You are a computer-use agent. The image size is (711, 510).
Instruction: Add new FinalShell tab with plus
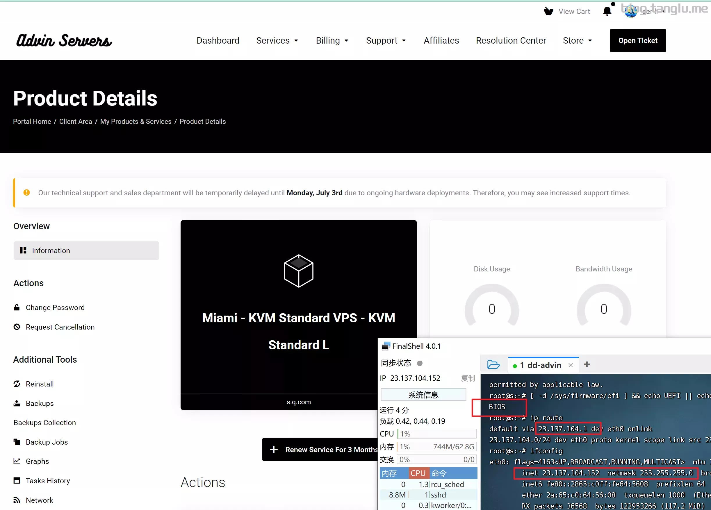tap(587, 364)
